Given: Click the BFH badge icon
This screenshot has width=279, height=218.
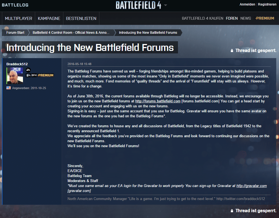Looking at the screenshot, I should 34,75.
